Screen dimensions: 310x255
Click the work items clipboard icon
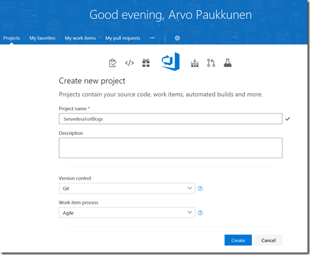click(x=113, y=63)
